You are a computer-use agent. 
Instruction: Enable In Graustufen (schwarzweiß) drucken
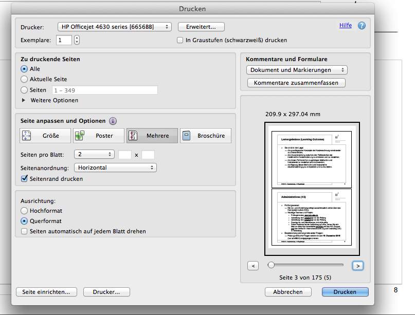[180, 40]
